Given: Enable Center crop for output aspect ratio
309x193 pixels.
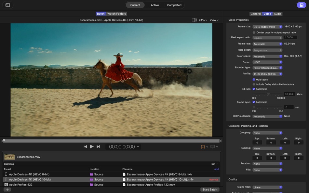Looking at the screenshot, I should click(x=254, y=32).
